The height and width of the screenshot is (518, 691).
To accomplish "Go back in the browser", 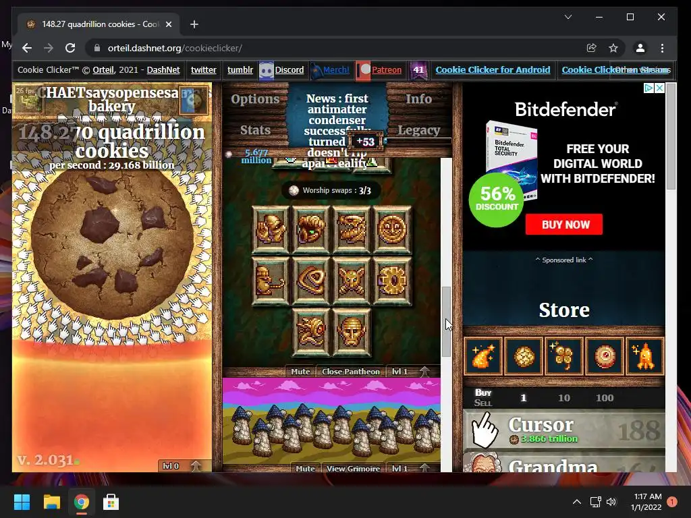I will click(27, 48).
